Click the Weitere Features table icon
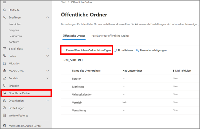The width and height of the screenshot is (200, 129). pyautogui.click(x=4, y=115)
